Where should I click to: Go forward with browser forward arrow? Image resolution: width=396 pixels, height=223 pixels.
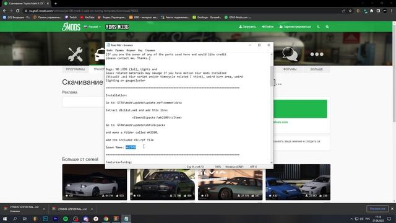coord(11,11)
